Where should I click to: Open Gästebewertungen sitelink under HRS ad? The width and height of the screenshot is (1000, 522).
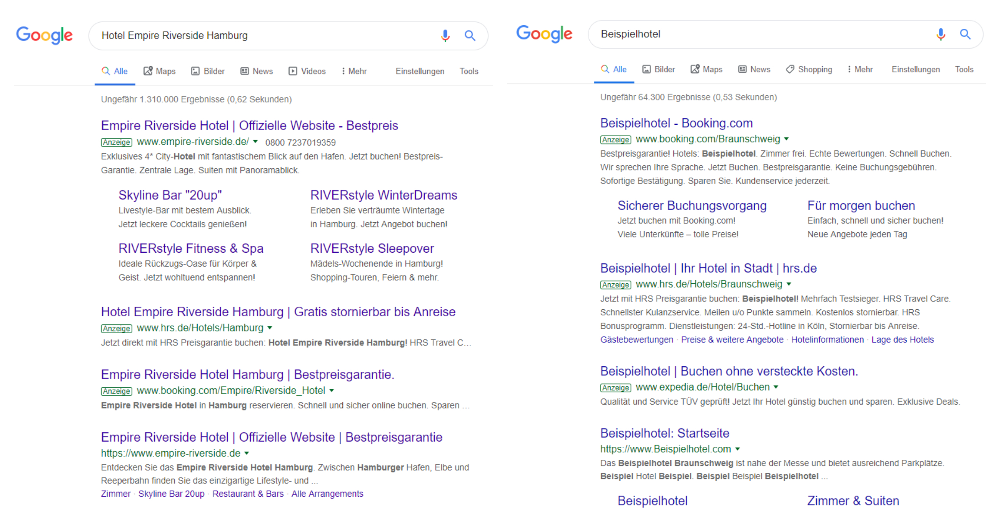coord(636,340)
